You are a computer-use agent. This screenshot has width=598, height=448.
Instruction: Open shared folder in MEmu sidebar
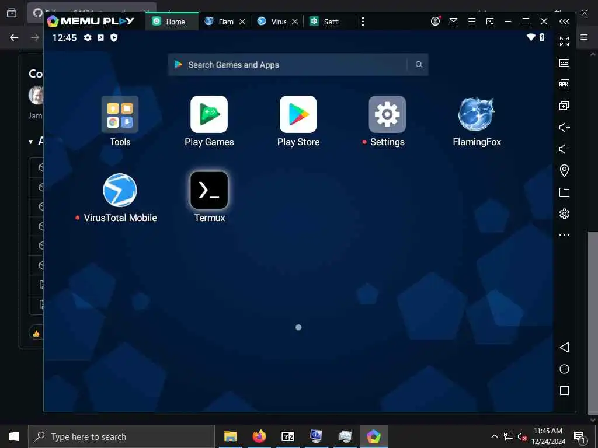[x=565, y=192]
